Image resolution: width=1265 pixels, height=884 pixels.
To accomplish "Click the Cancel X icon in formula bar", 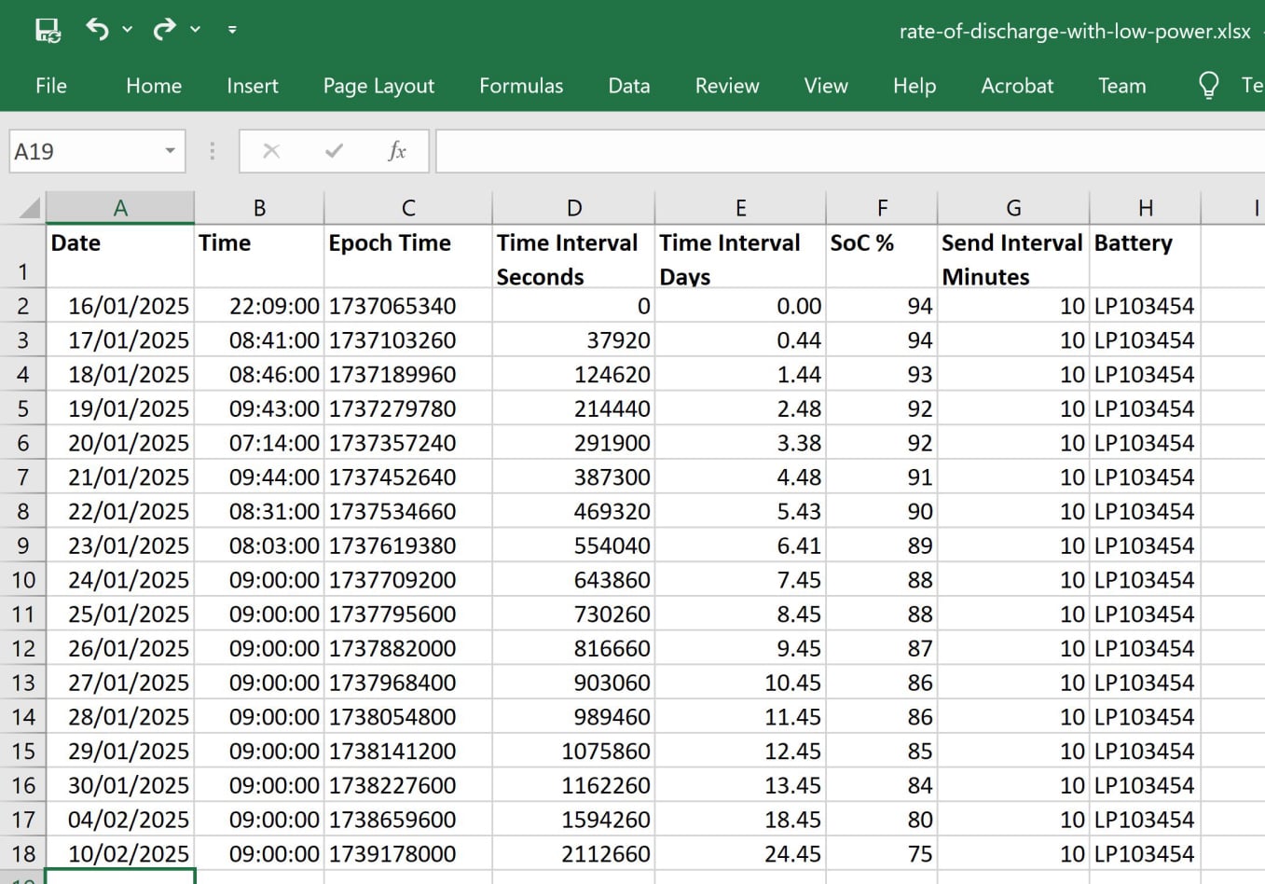I will [x=271, y=151].
